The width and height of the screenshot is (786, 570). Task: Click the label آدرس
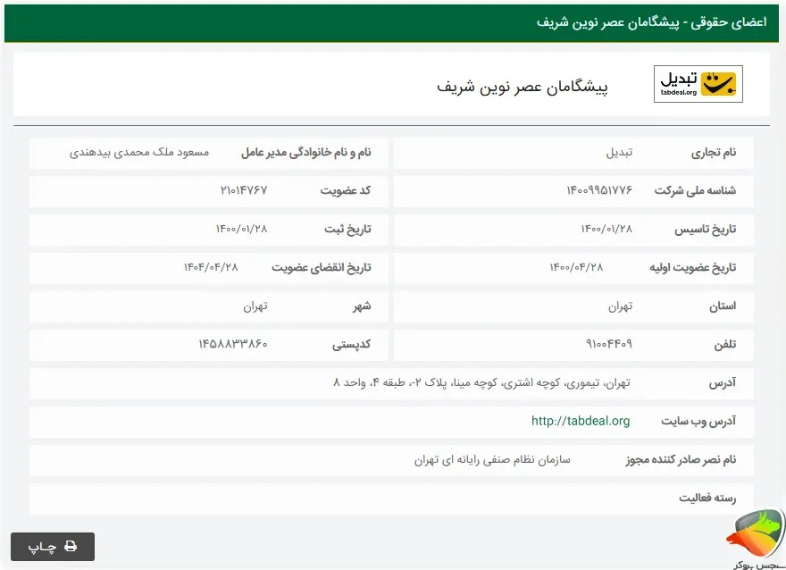coord(723,383)
